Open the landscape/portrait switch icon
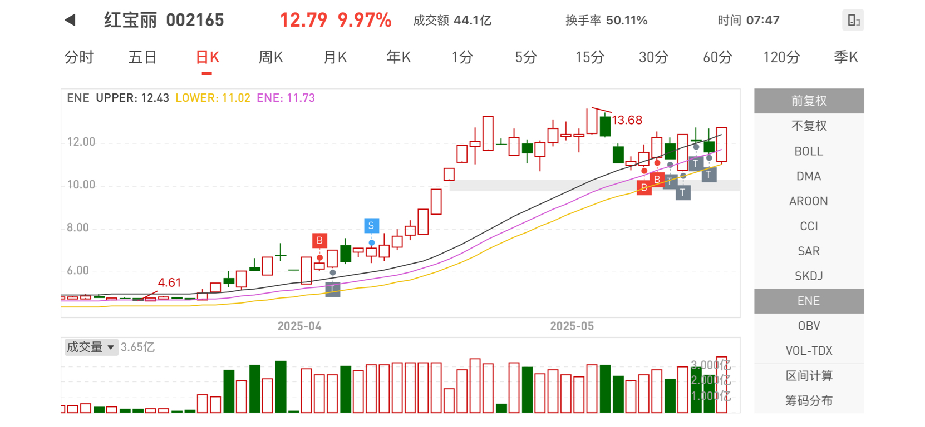 (853, 21)
